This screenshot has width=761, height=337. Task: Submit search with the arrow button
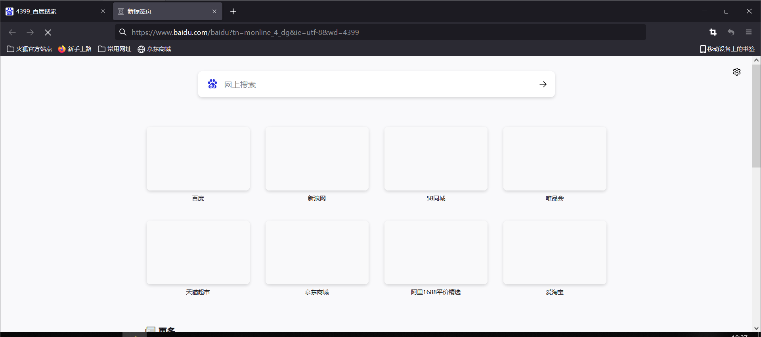pyautogui.click(x=543, y=84)
